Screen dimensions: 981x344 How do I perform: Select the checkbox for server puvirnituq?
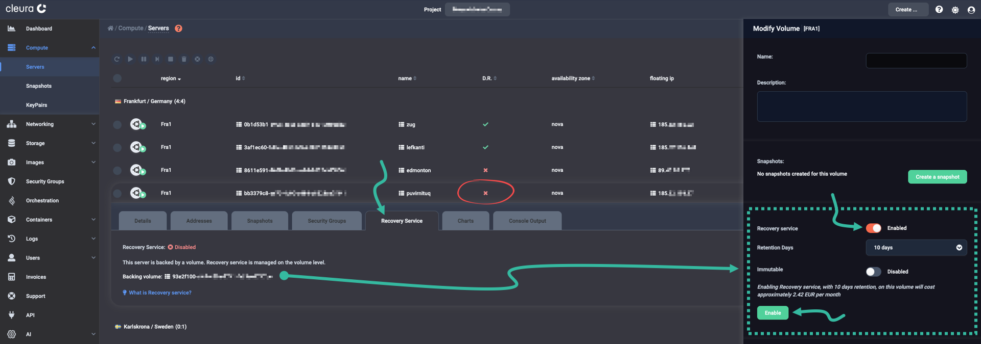[x=118, y=193]
